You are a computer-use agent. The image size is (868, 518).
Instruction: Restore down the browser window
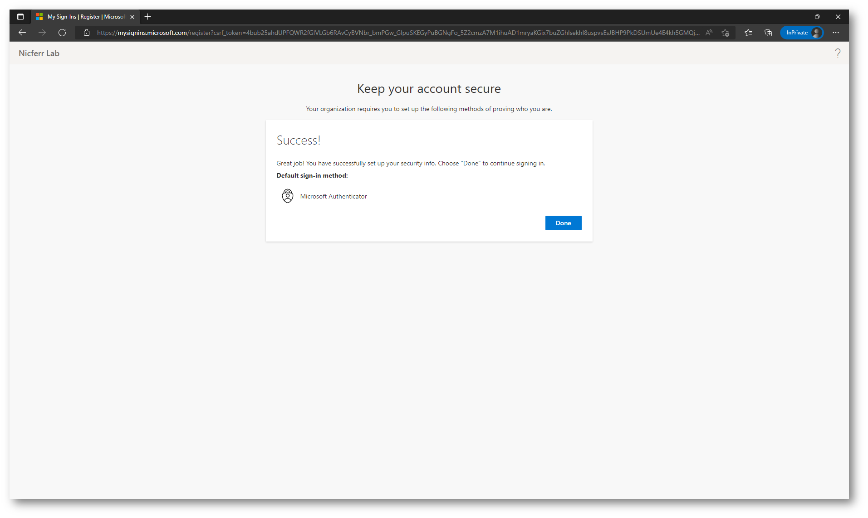817,17
